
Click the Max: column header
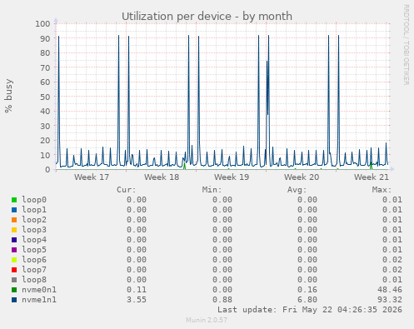pyautogui.click(x=382, y=190)
